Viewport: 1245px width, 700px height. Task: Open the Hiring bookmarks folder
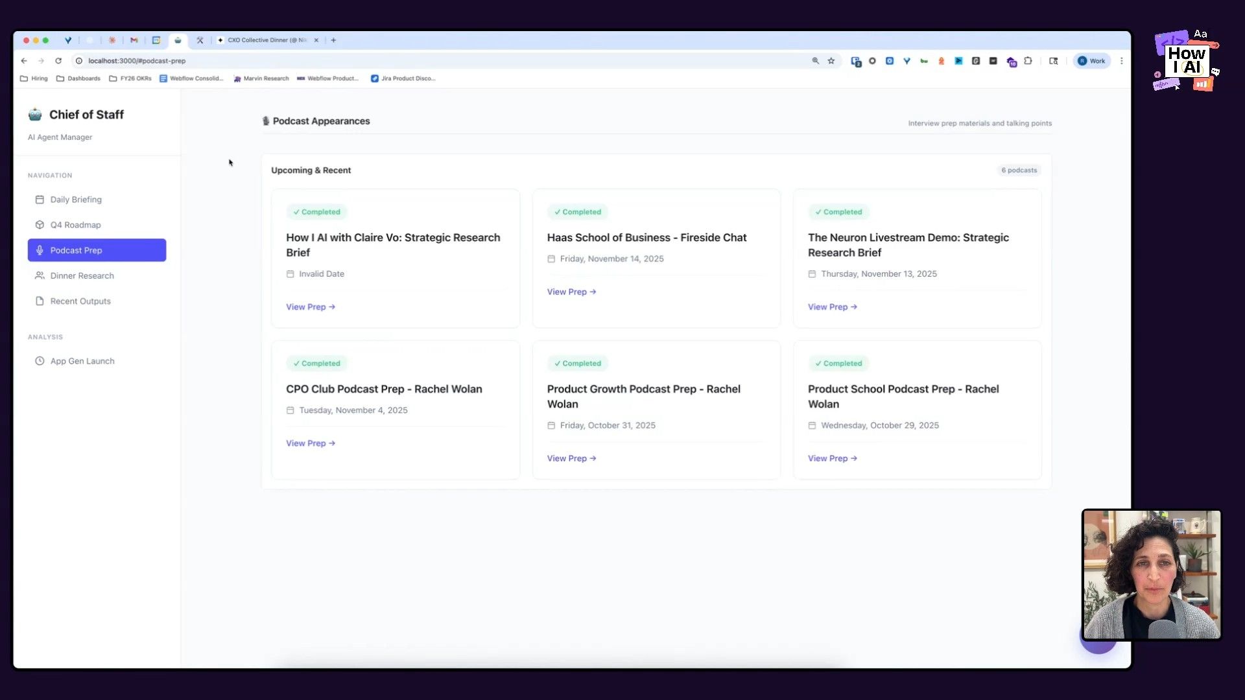coord(34,78)
